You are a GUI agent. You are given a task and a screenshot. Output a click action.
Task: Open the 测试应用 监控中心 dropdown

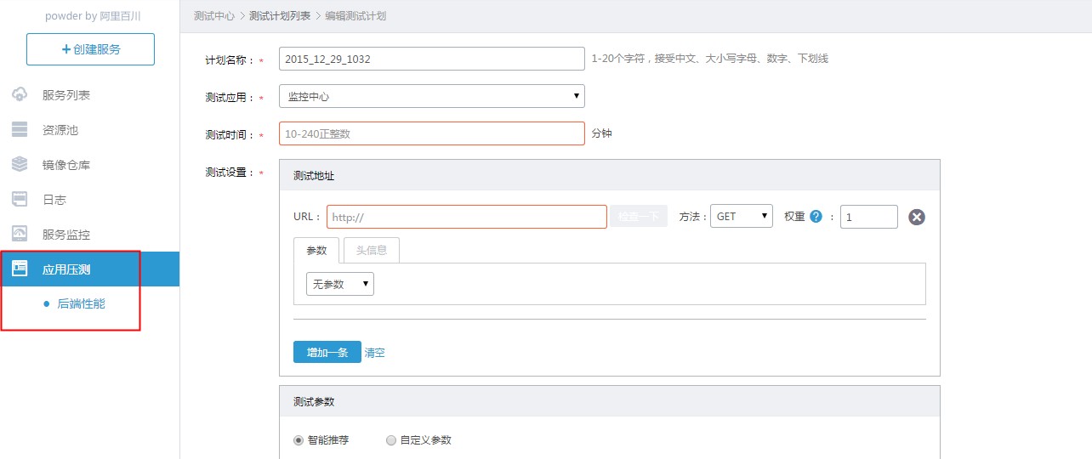(431, 97)
